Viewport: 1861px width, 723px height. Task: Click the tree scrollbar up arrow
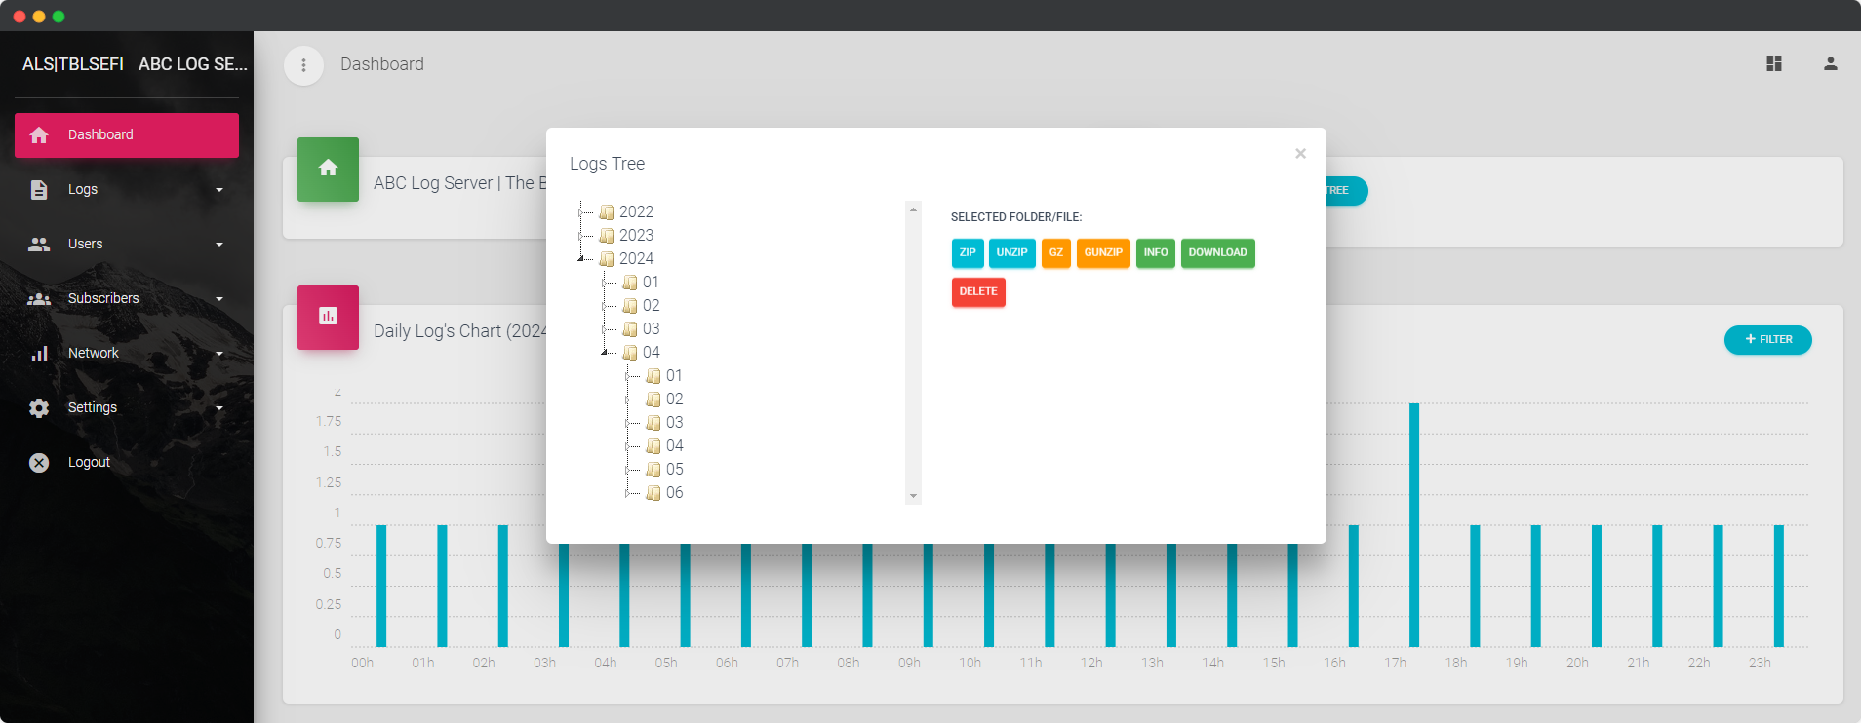point(913,209)
